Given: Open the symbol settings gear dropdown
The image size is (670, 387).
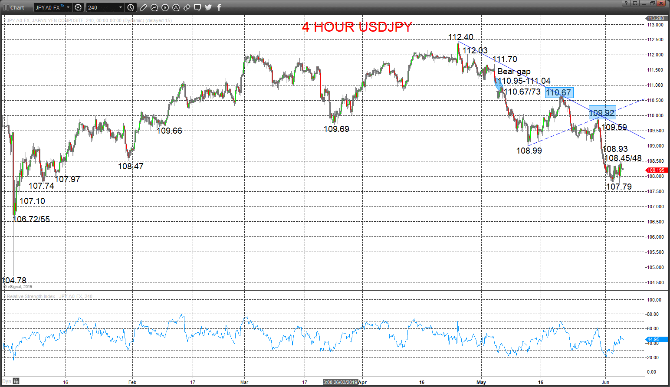Looking at the screenshot, I should click(78, 7).
